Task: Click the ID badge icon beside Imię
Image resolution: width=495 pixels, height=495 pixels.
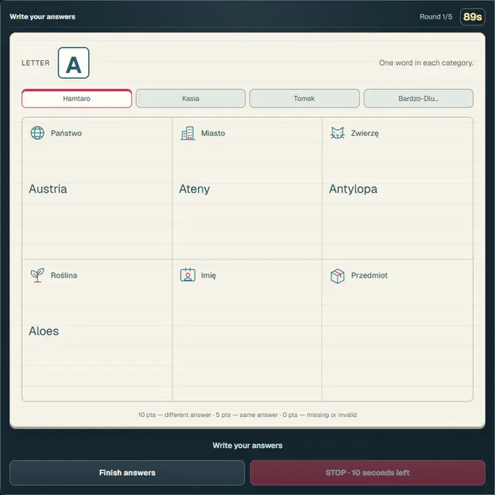Action: click(x=187, y=275)
